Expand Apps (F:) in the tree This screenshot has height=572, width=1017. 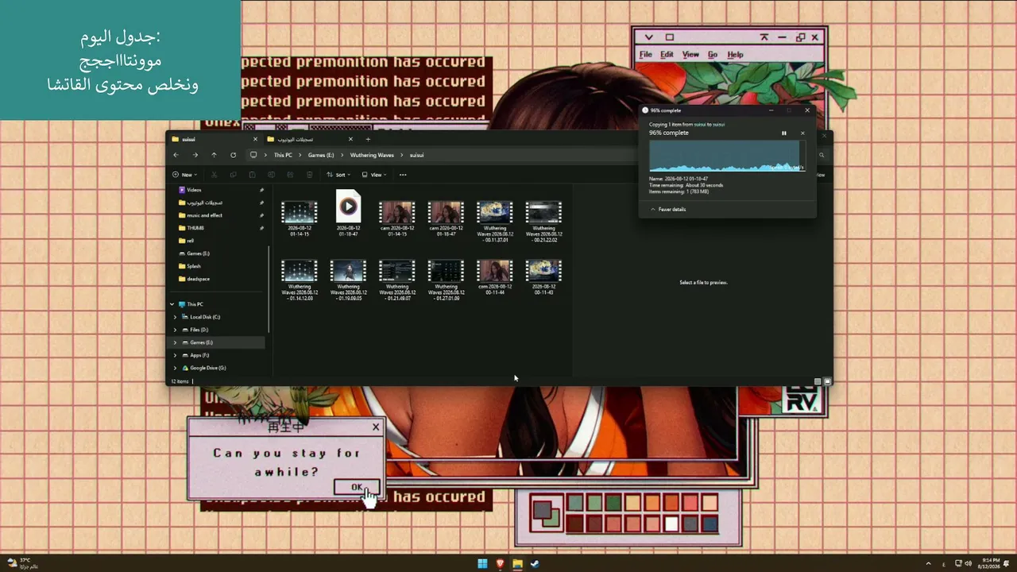pos(176,355)
